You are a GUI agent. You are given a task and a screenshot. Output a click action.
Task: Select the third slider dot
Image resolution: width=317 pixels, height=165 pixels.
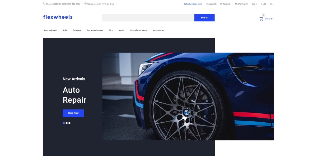click(x=69, y=123)
